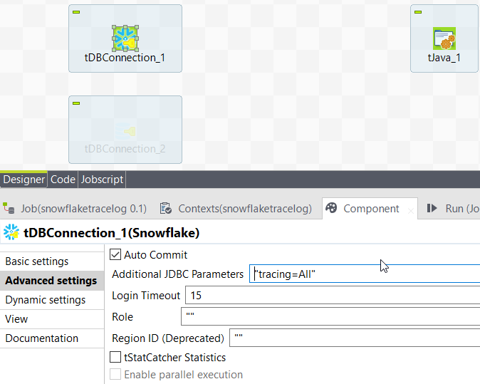Click the tDBConnection_1(Snowflake) title text
Screen dimensions: 480x384
[x=111, y=233]
